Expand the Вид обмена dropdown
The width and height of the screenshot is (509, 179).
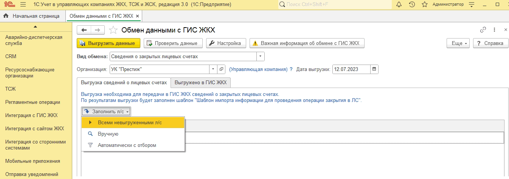tap(260, 57)
